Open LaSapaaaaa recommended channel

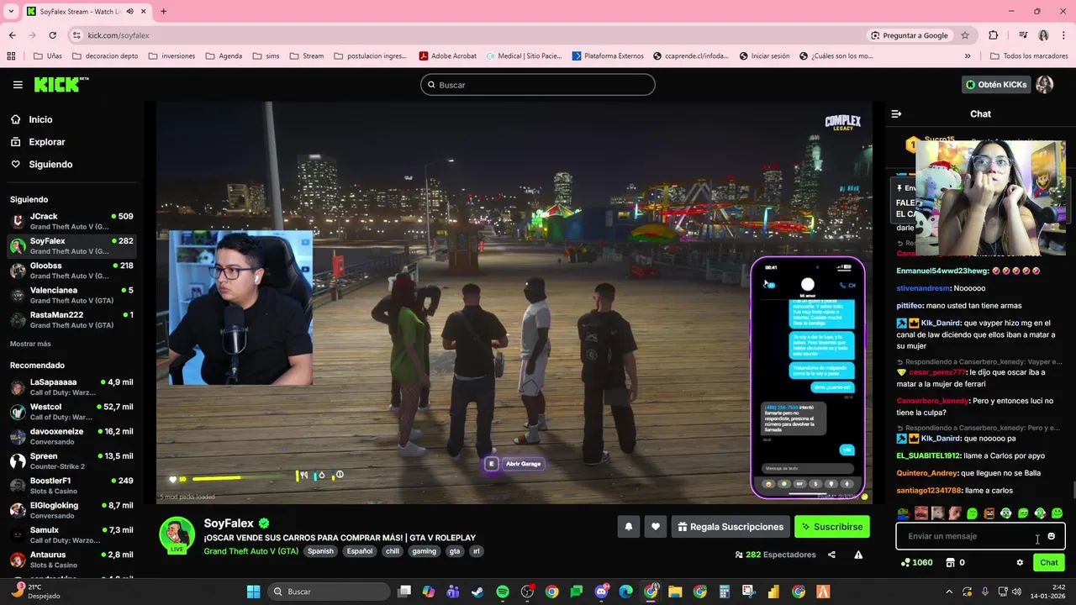point(71,387)
